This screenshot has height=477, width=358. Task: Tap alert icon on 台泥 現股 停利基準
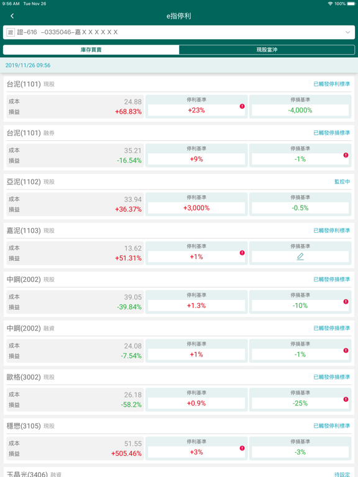click(x=242, y=106)
